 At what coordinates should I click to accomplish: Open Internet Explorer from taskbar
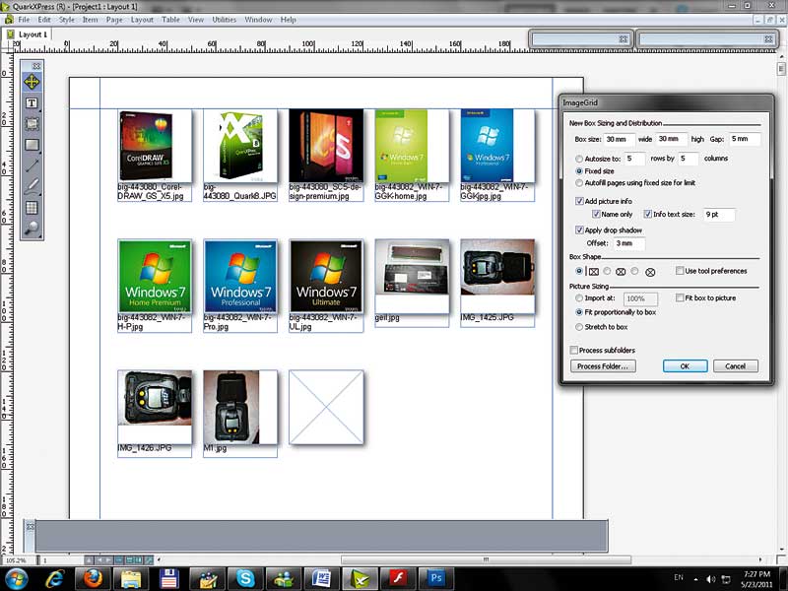coord(54,578)
